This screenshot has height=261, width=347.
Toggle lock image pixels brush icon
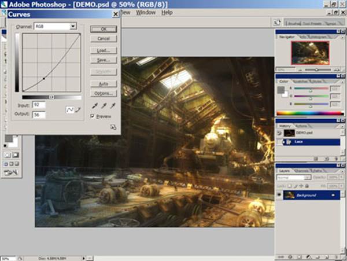(x=296, y=186)
